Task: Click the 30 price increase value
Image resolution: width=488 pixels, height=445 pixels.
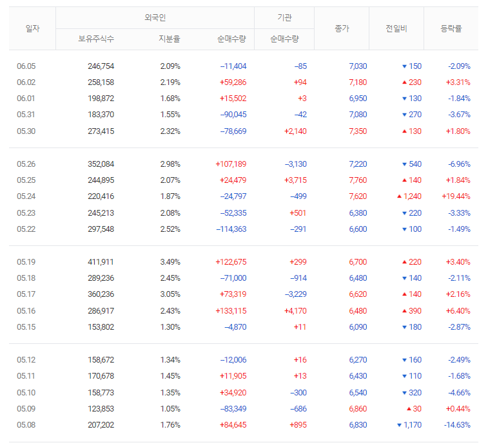Action: click(x=417, y=409)
